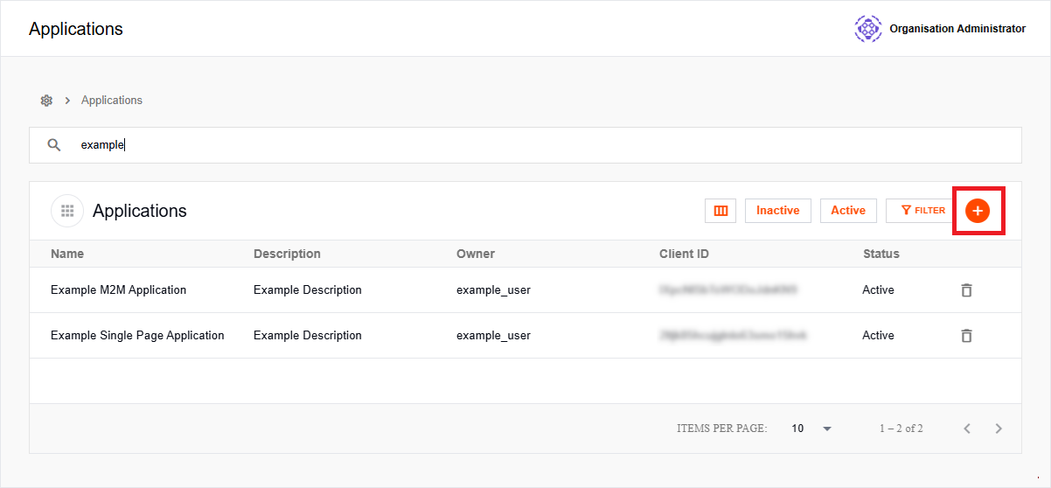Click Example Description in Single Page Application row
This screenshot has width=1051, height=488.
[x=308, y=336]
